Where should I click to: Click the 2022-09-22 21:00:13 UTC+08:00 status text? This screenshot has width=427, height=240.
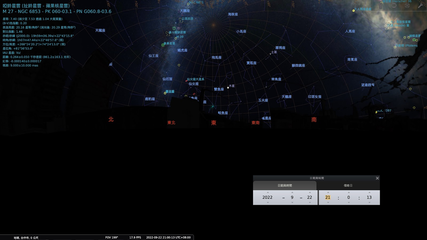pyautogui.click(x=168, y=237)
